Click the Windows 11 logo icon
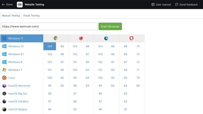Image resolution: width=203 pixels, height=114 pixels. coord(4,38)
